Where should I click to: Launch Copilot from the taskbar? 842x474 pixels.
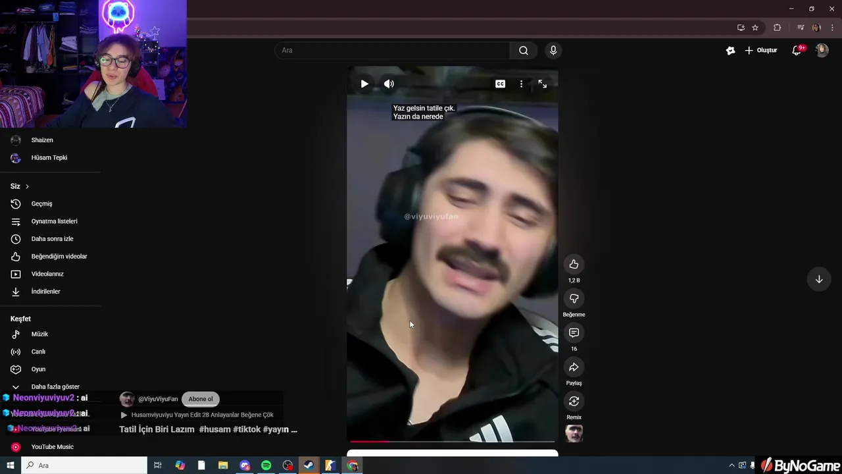tap(180, 465)
